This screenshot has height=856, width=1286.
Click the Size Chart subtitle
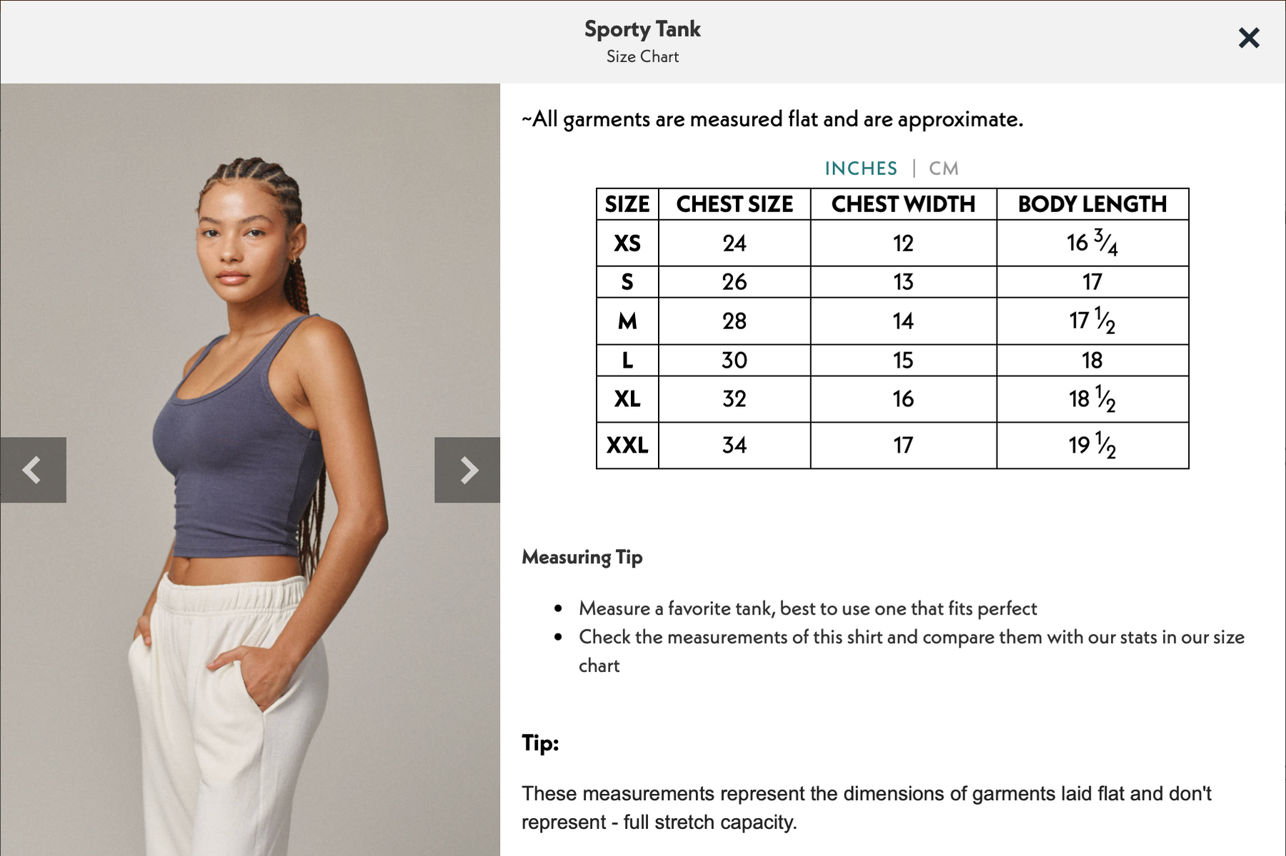642,56
